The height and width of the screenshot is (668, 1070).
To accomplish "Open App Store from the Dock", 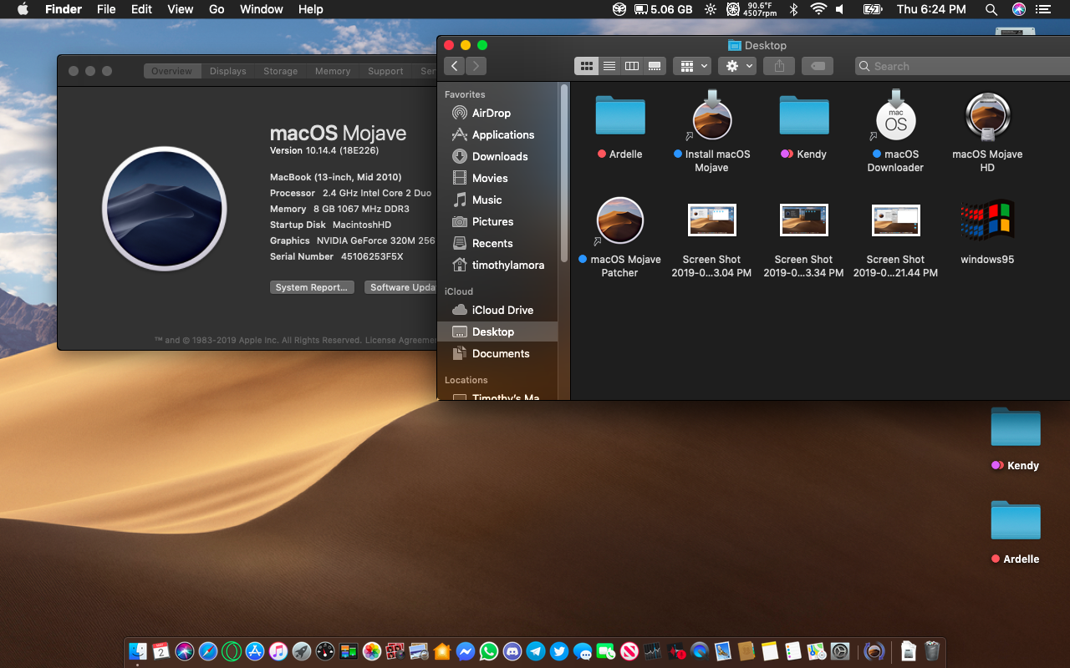I will 255,650.
